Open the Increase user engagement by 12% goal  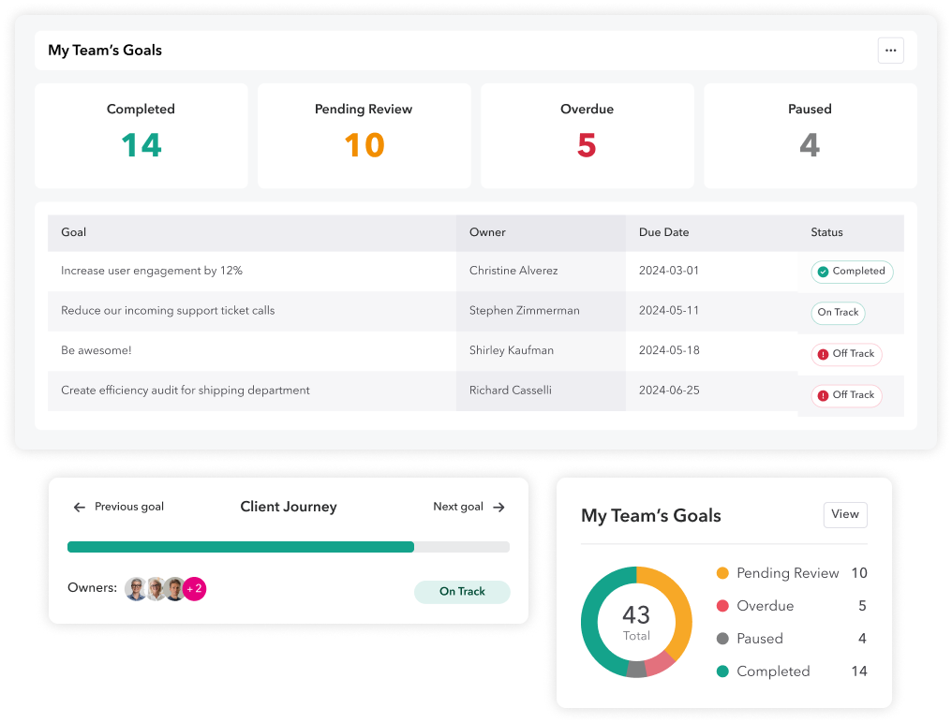[x=152, y=271]
